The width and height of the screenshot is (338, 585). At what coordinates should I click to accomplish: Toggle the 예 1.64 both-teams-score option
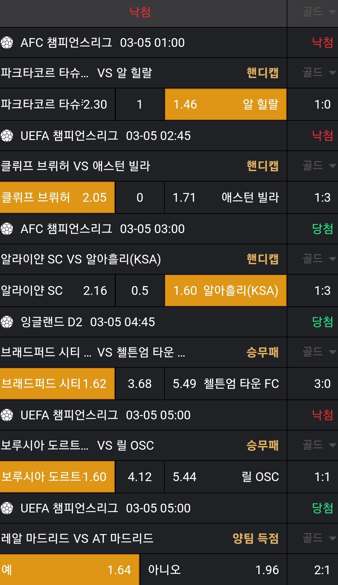(70, 570)
